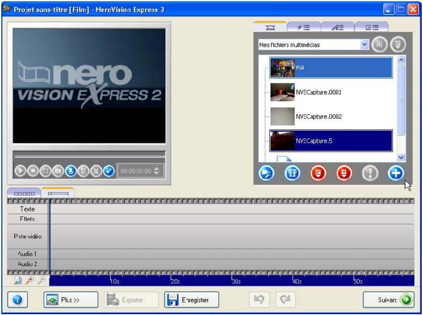
Task: Open the Mes fichiers multimédias dropdown
Action: click(364, 44)
